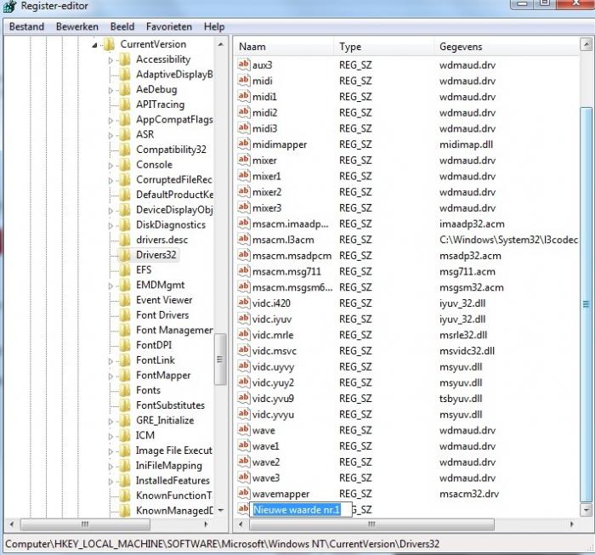Expand the IniFileMapping key

(110, 467)
